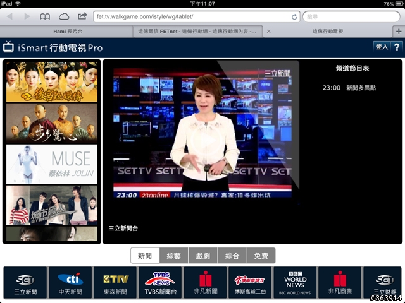This screenshot has width=405, height=303.
Task: Focus the Safari search field
Action: tap(351, 17)
